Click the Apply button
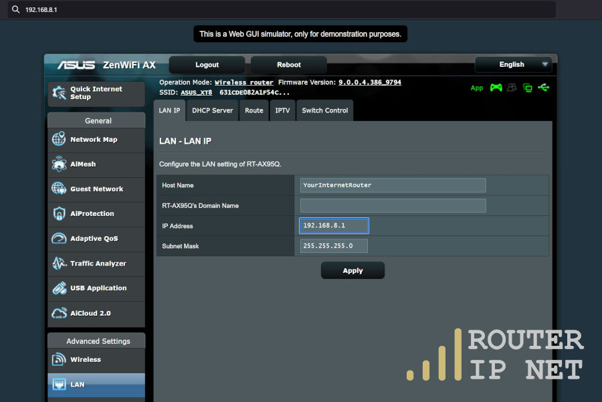This screenshot has height=402, width=602. [353, 271]
